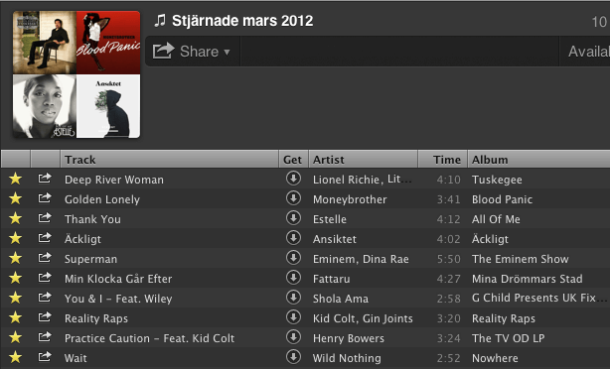Image resolution: width=610 pixels, height=369 pixels.
Task: Toggle the star on Superman
Action: (16, 258)
